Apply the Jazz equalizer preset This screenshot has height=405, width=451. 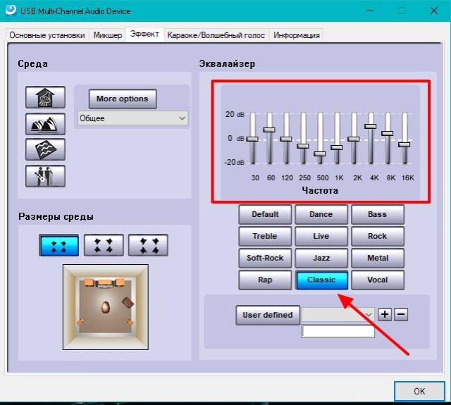coord(321,258)
